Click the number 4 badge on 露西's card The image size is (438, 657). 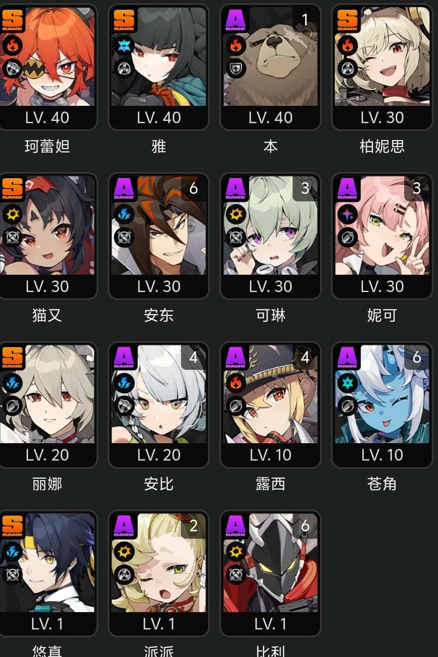click(305, 357)
